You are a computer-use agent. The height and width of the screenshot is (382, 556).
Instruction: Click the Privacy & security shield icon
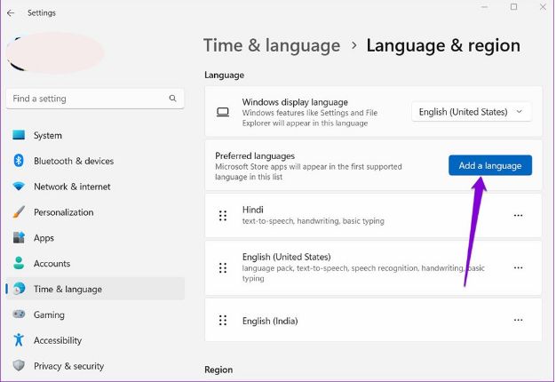click(x=19, y=365)
